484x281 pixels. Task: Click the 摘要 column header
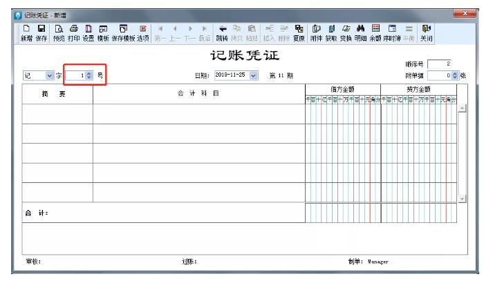[57, 94]
